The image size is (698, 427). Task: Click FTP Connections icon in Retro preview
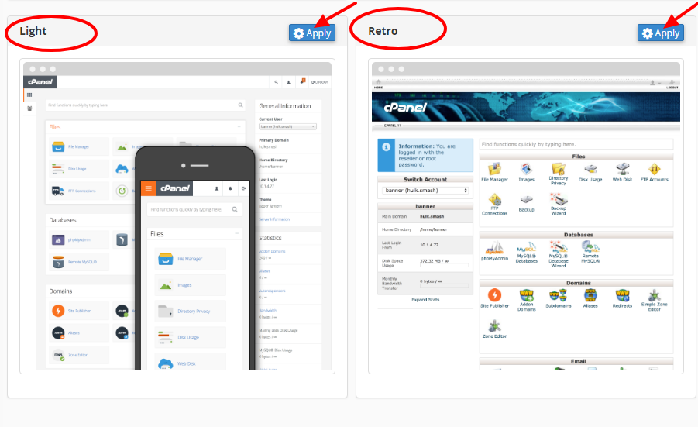(x=494, y=199)
